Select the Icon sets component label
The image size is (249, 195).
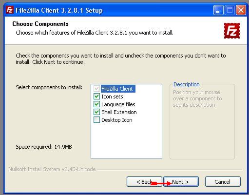click(x=112, y=97)
